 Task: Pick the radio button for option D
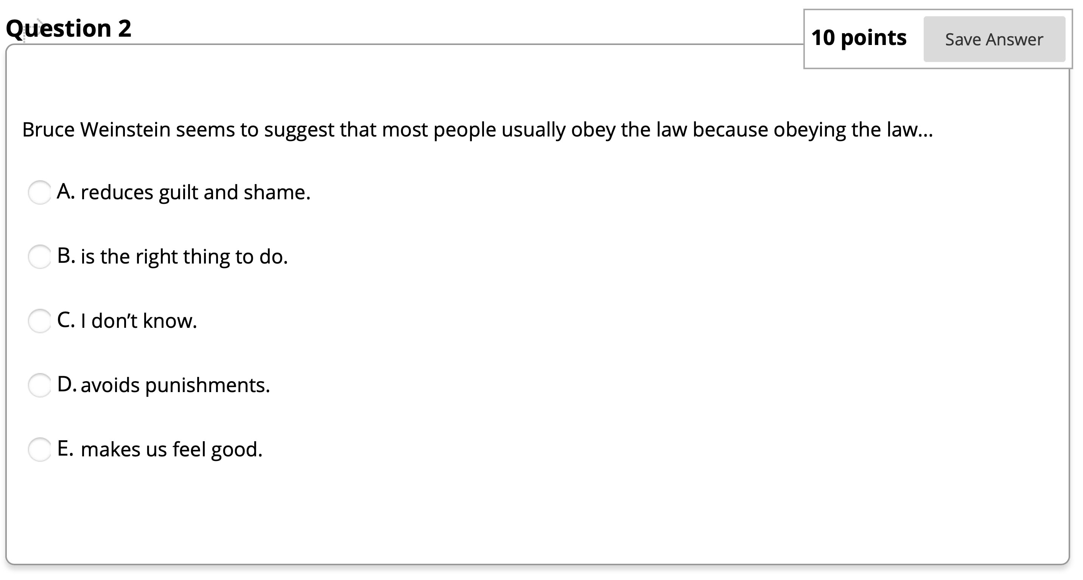pos(39,386)
